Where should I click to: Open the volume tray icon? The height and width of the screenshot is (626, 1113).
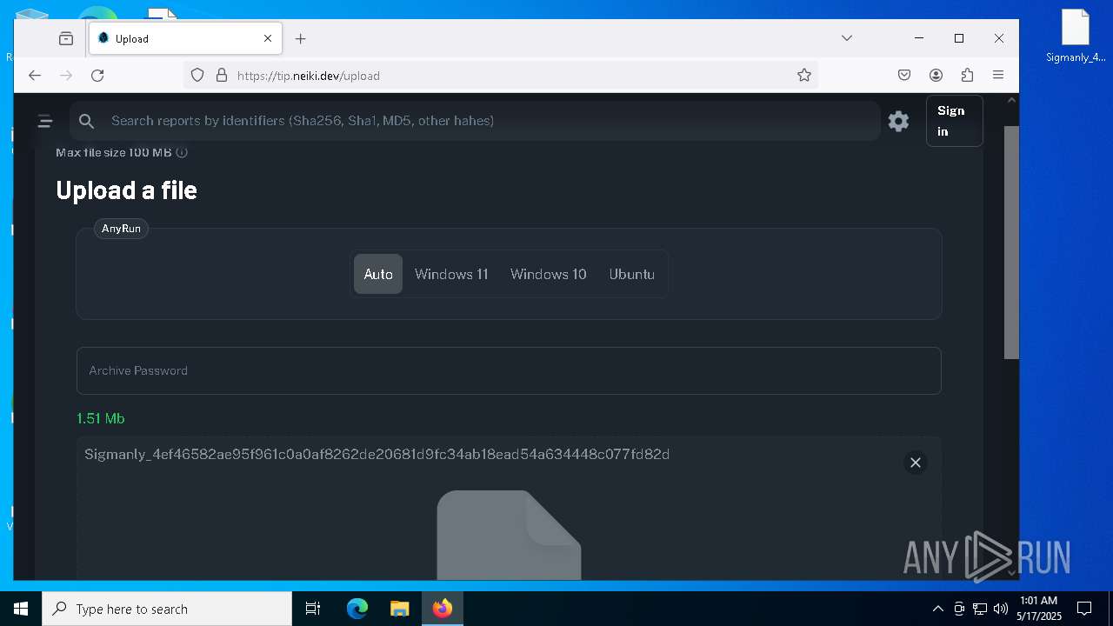1001,609
